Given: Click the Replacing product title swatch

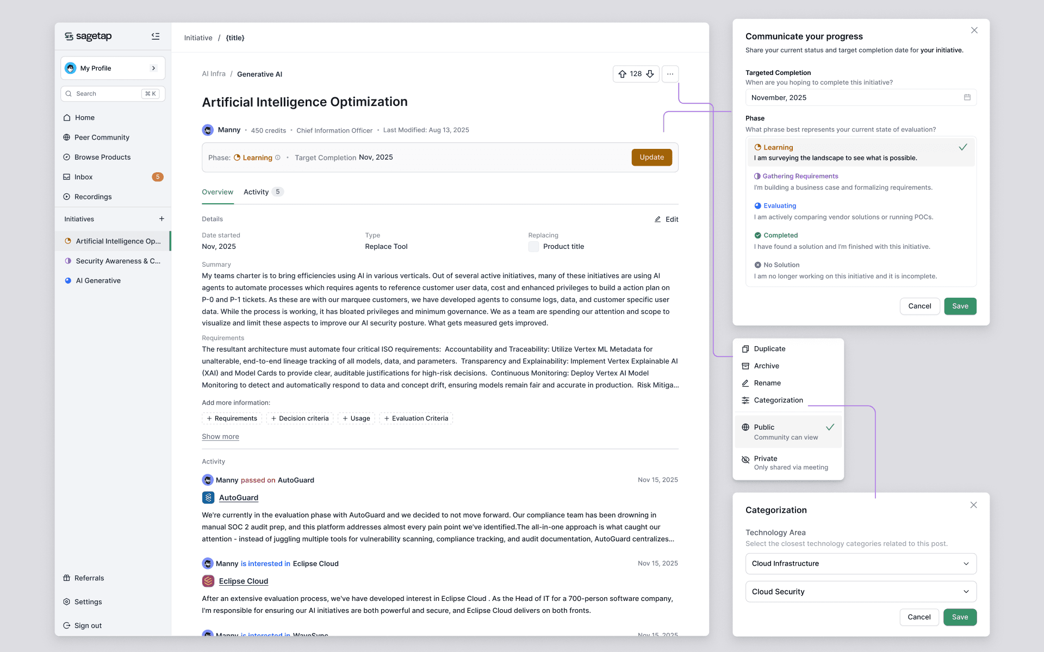Looking at the screenshot, I should pos(533,247).
